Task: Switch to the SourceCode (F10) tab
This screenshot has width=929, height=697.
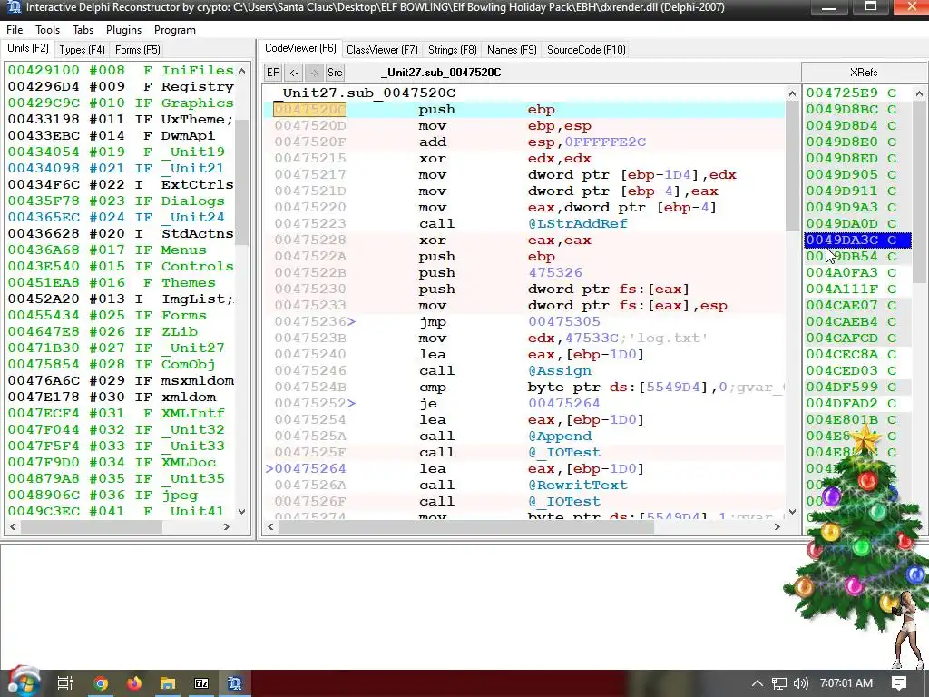Action: (586, 50)
